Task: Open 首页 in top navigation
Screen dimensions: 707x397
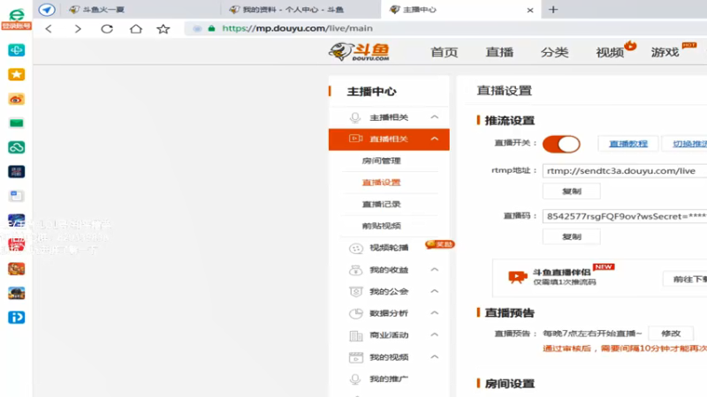Action: tap(445, 52)
